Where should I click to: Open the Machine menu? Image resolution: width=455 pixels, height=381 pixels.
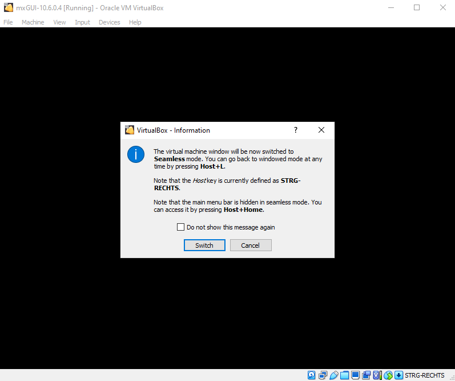tap(33, 22)
